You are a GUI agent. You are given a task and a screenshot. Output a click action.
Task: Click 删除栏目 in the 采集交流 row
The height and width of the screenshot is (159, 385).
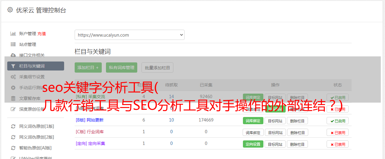pyautogui.click(x=297, y=97)
